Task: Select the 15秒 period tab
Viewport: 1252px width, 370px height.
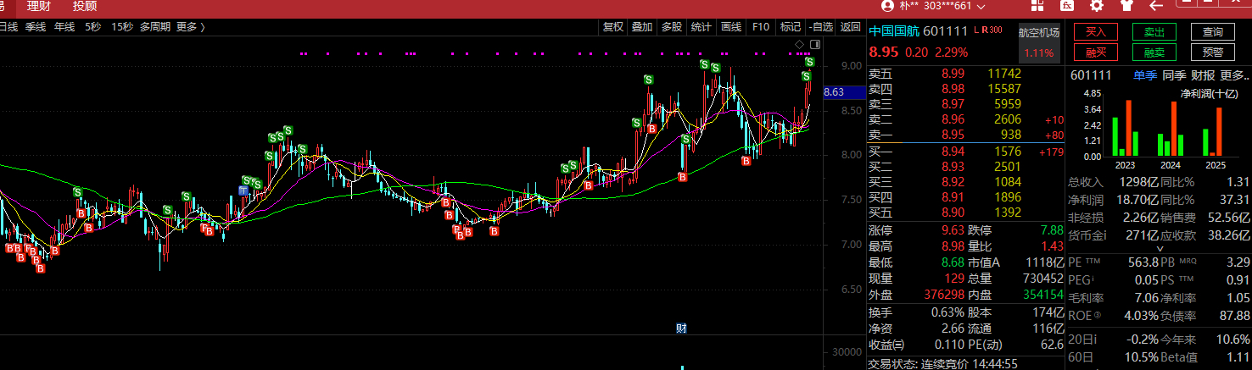Action: [121, 27]
